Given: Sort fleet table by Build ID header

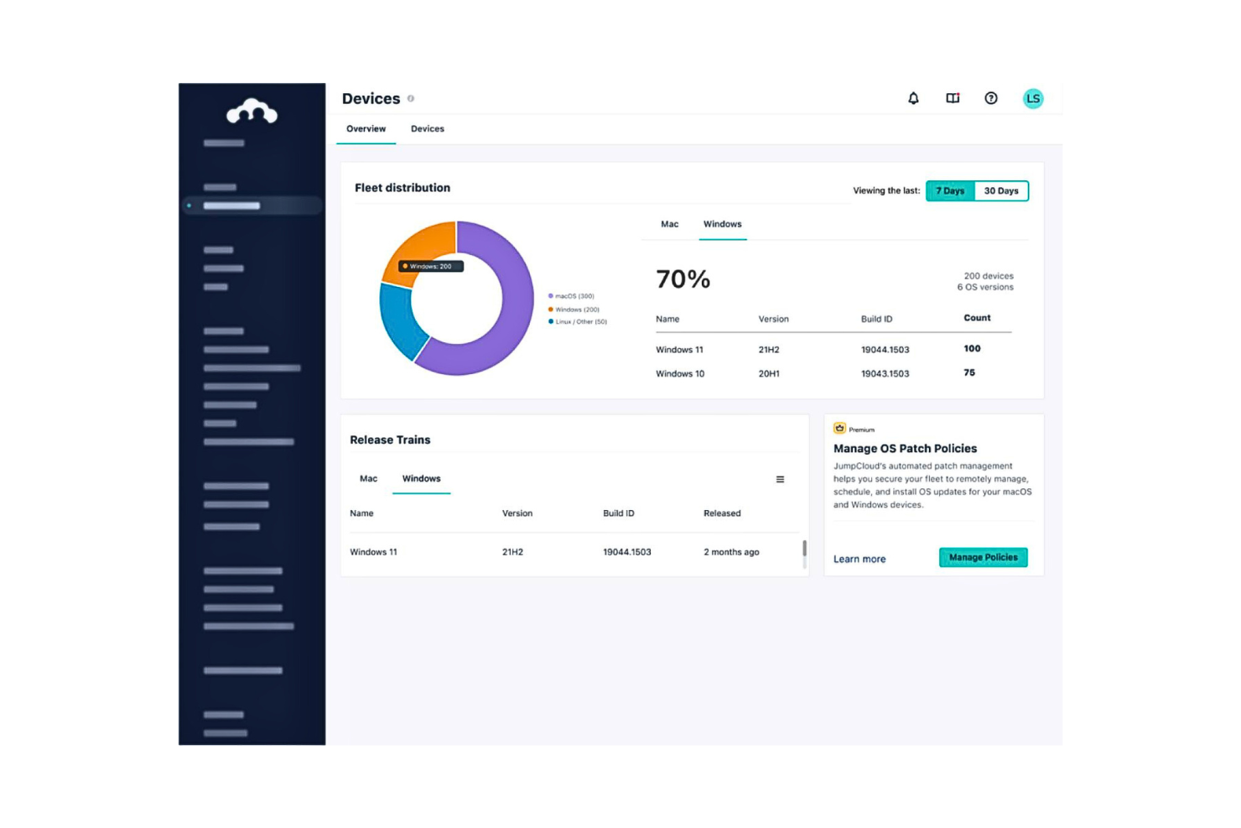Looking at the screenshot, I should point(877,320).
